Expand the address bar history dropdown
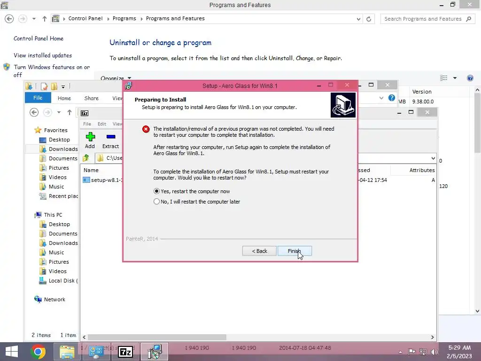481x361 pixels. (x=358, y=19)
